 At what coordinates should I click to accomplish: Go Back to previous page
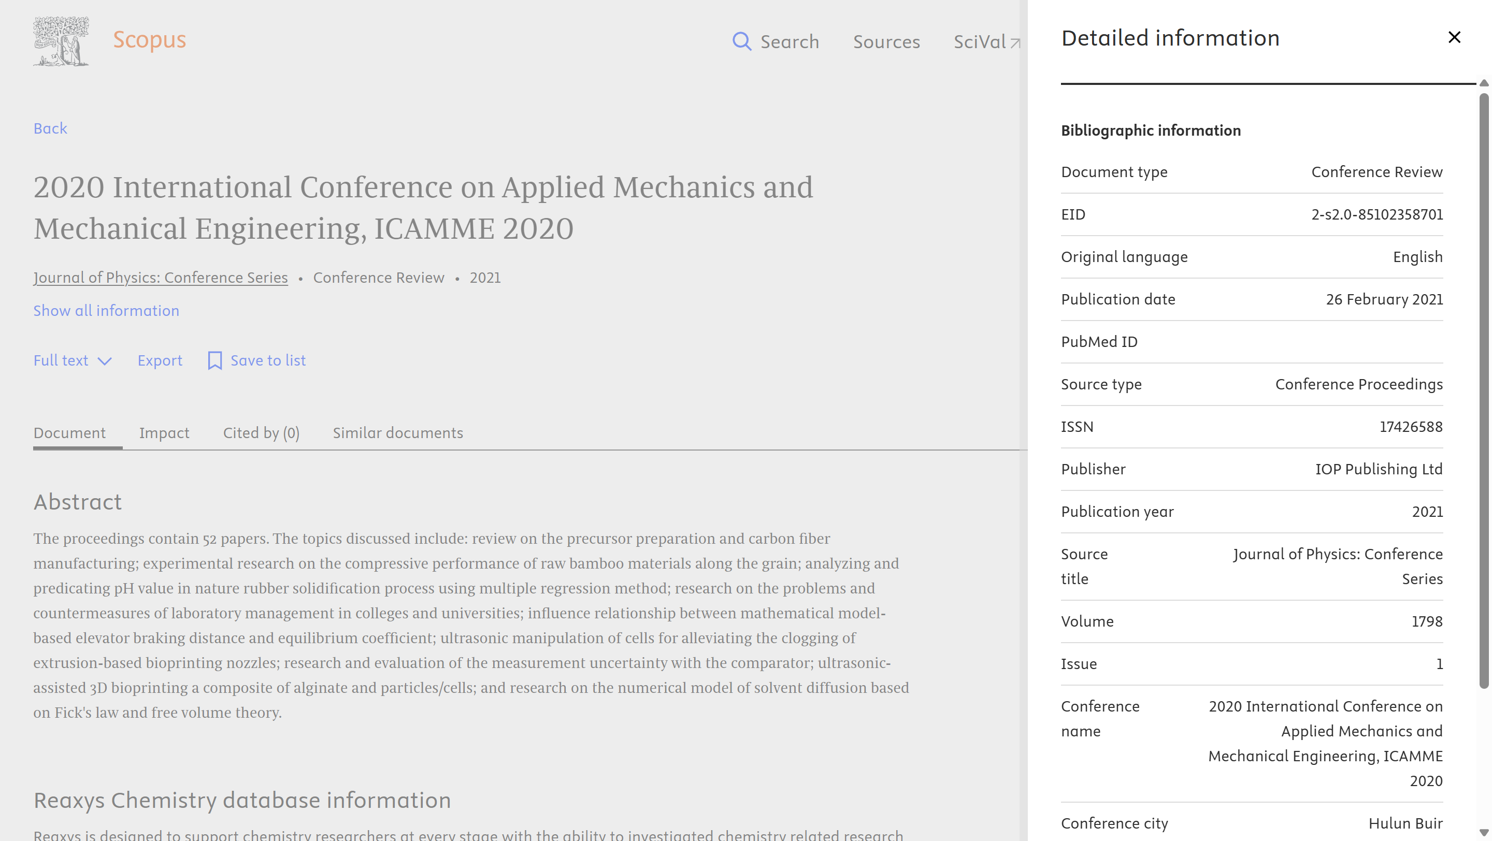(50, 128)
